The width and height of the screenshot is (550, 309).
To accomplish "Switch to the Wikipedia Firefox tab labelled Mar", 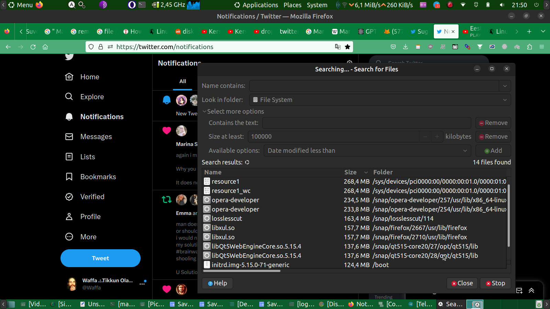I will pos(341,32).
